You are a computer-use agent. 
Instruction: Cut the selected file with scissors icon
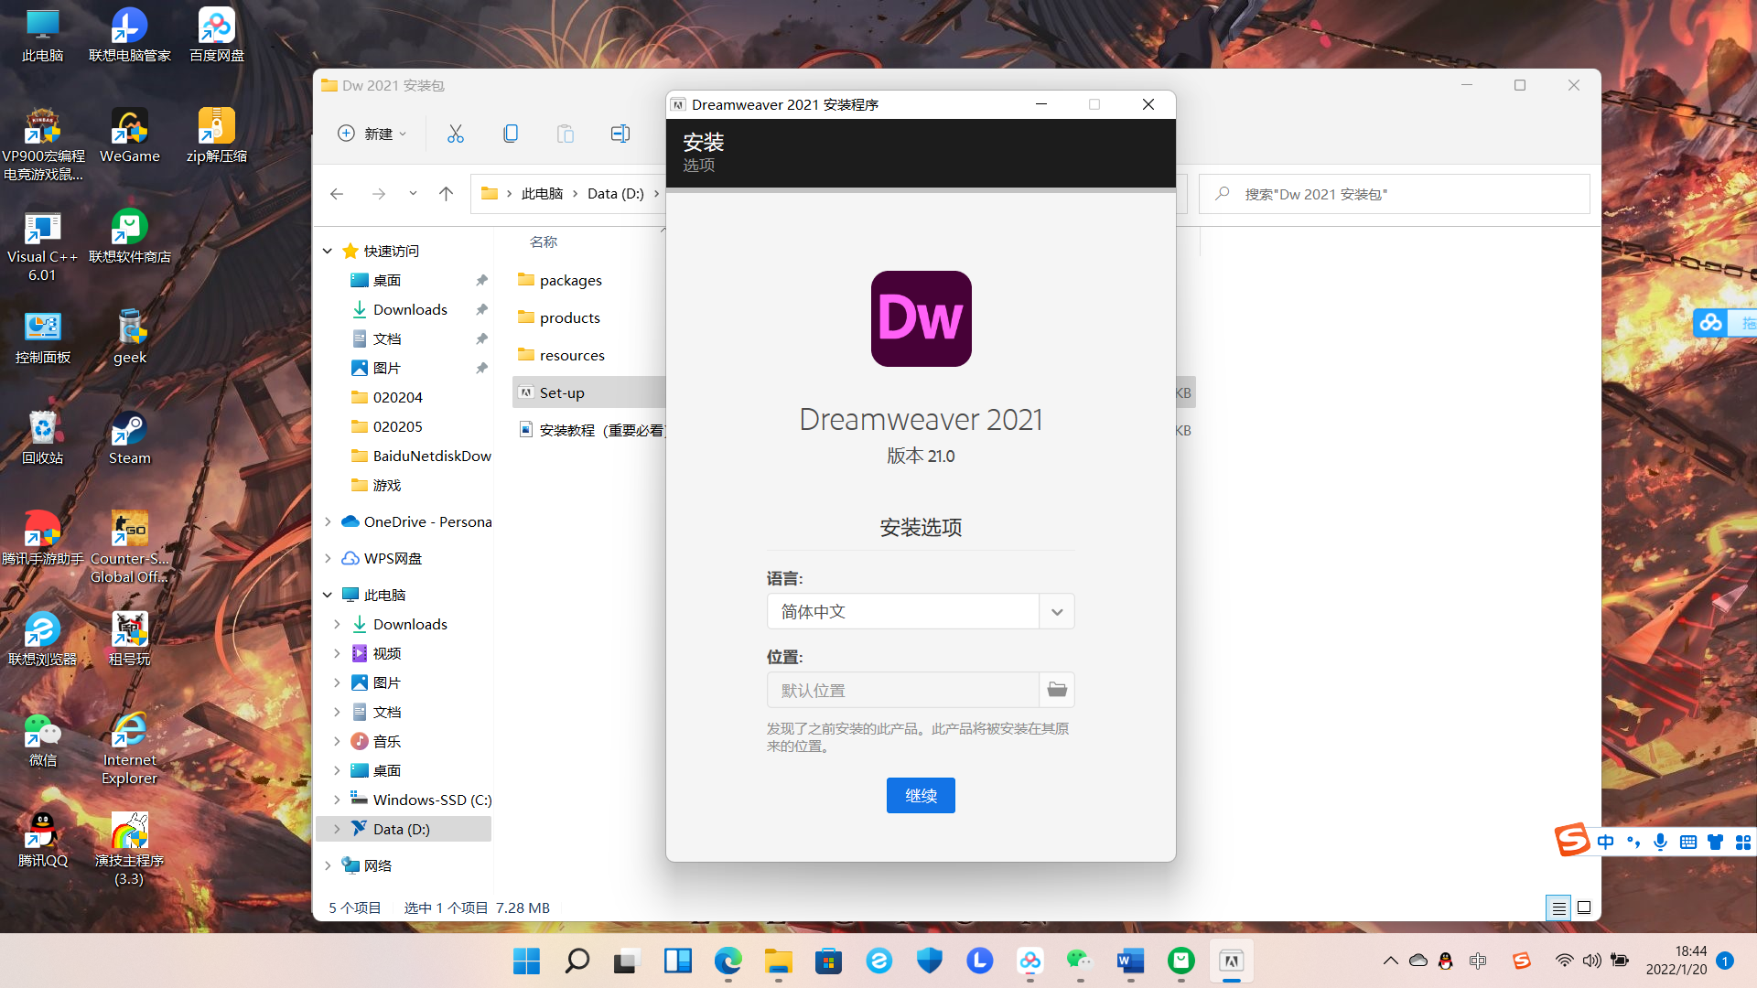pyautogui.click(x=456, y=134)
